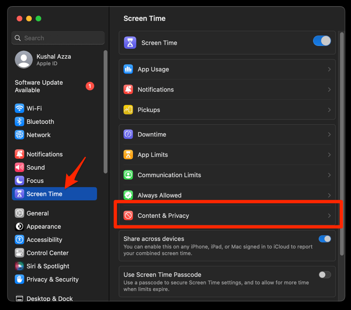Select the Bluetooth sidebar icon
Image resolution: width=351 pixels, height=310 pixels.
(19, 121)
